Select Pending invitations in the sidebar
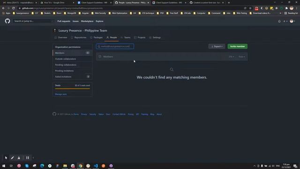The image size is (300, 169). [72, 71]
